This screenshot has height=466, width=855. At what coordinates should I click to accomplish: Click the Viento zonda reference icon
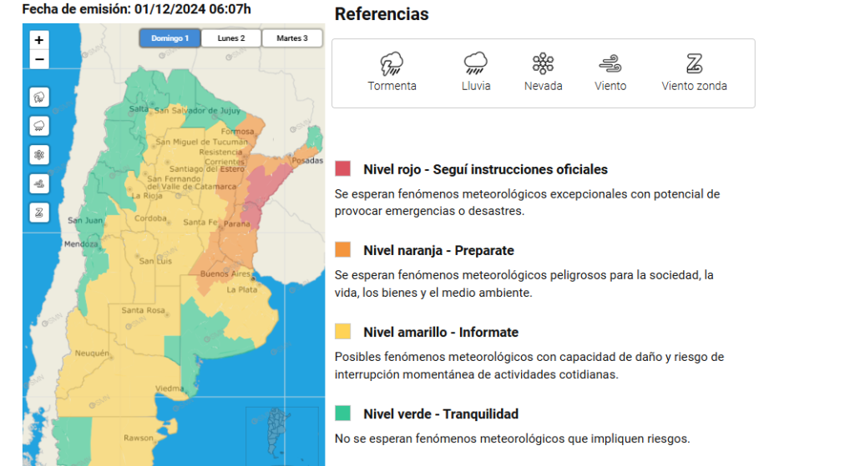coord(694,63)
